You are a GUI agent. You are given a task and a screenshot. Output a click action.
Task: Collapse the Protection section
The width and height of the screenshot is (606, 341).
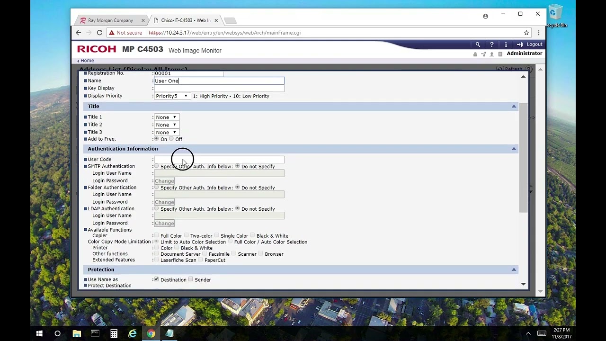tap(514, 269)
